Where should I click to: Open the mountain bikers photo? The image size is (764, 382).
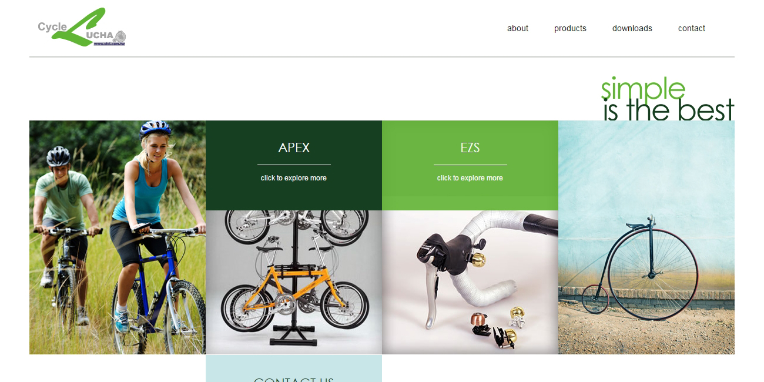coord(118,237)
